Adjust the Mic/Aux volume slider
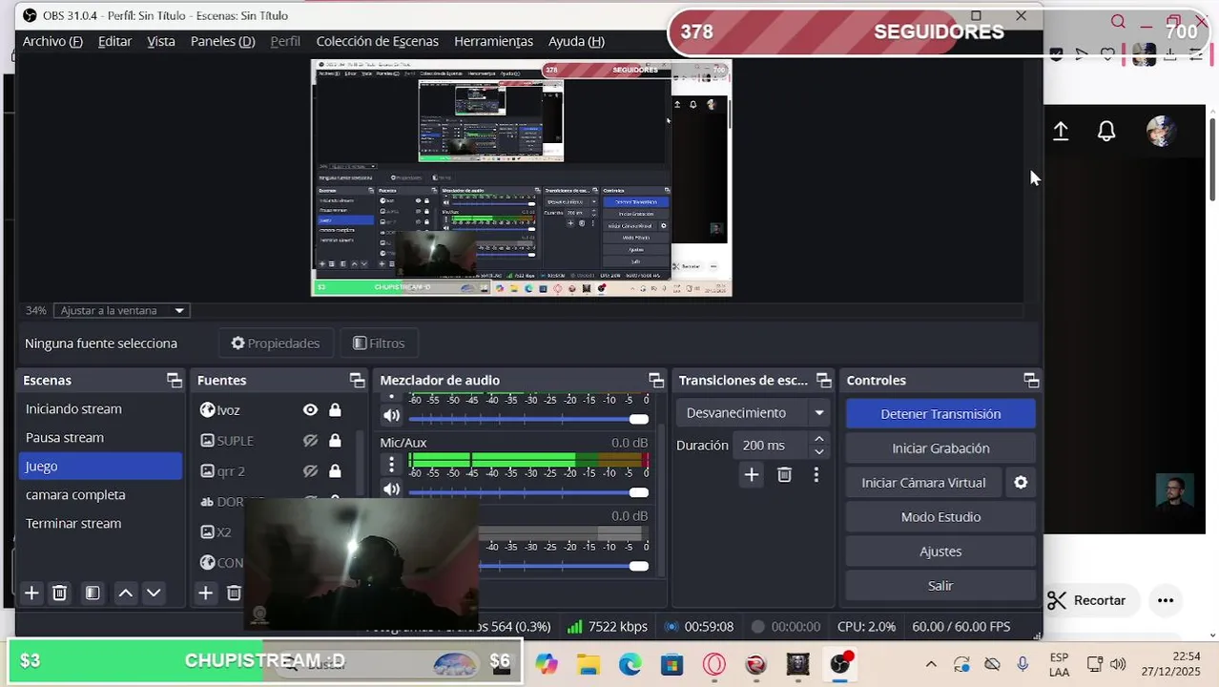Screen dimensions: 1219x687 click(529, 492)
